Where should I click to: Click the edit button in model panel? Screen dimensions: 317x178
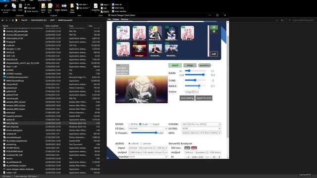(x=214, y=54)
